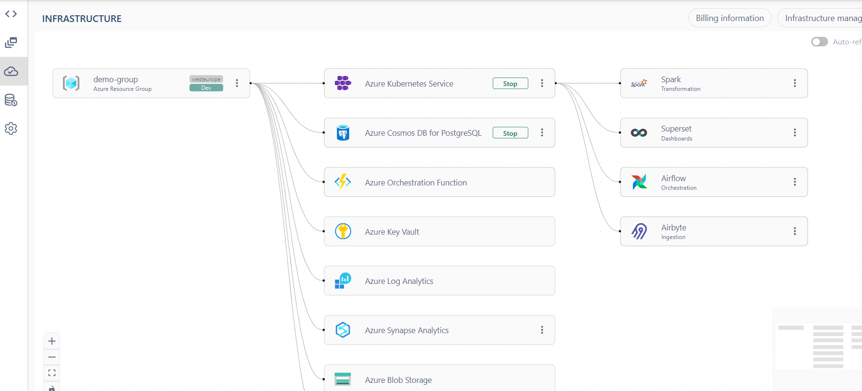Select the Azure Key Vault label
862x391 pixels.
pos(392,232)
